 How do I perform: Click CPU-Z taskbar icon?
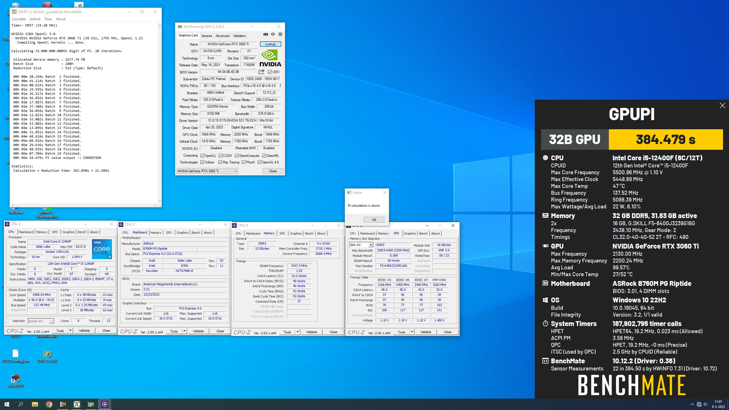coord(105,404)
